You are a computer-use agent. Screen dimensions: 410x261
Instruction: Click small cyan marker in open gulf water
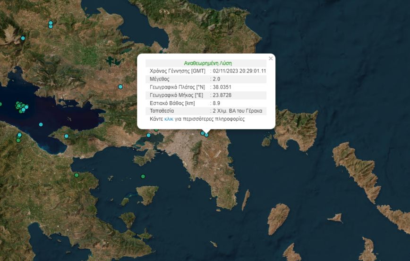pyautogui.click(x=41, y=124)
